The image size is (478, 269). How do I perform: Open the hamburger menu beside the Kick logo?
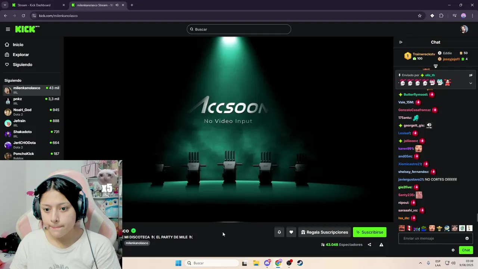(x=8, y=29)
